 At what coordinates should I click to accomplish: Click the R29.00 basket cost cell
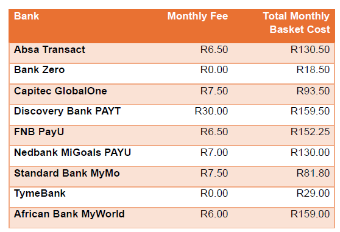(x=313, y=194)
